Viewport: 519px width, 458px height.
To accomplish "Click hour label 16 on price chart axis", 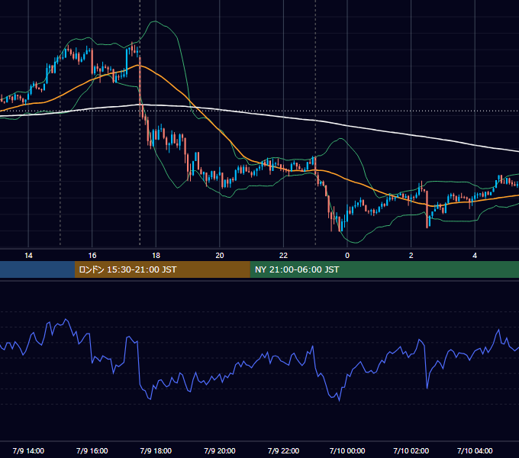I will click(x=92, y=256).
